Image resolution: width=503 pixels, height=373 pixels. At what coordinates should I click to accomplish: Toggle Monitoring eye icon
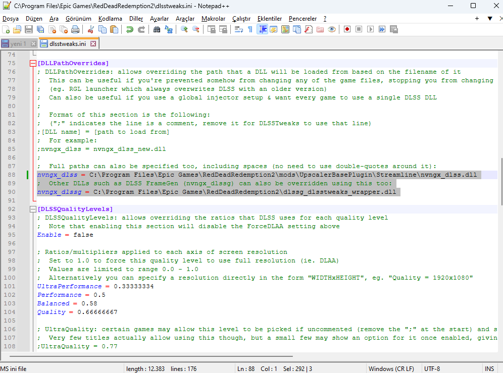(x=332, y=29)
